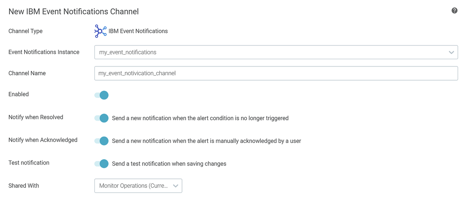Disable Notify when Acknowledged notifications
Screen dimensions: 470x214
(101, 141)
